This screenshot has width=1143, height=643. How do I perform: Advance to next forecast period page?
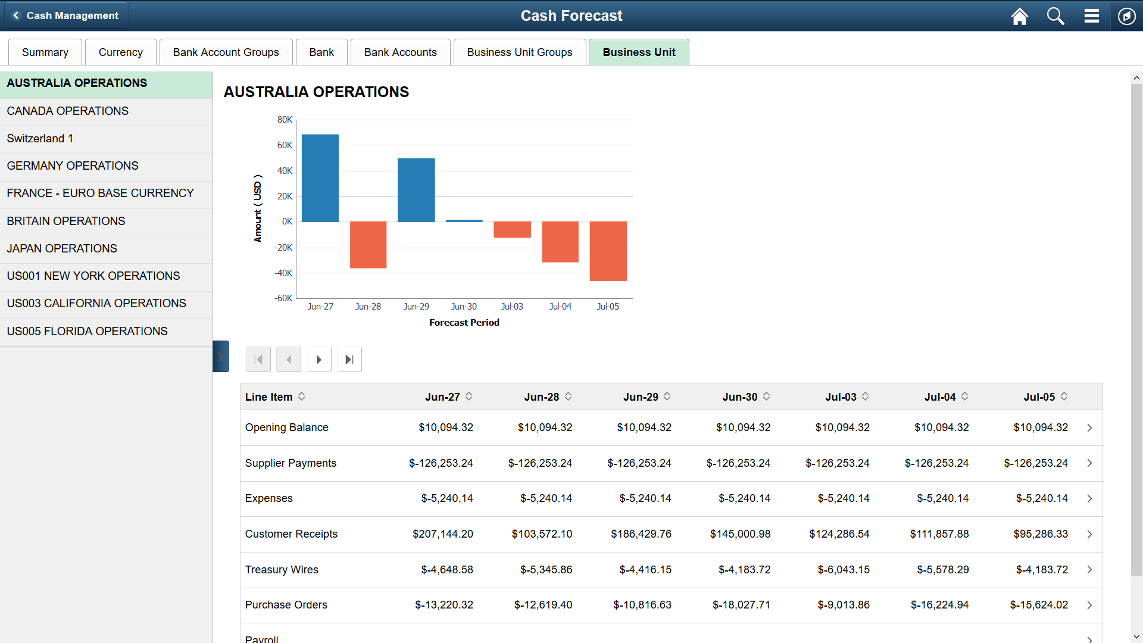(318, 359)
